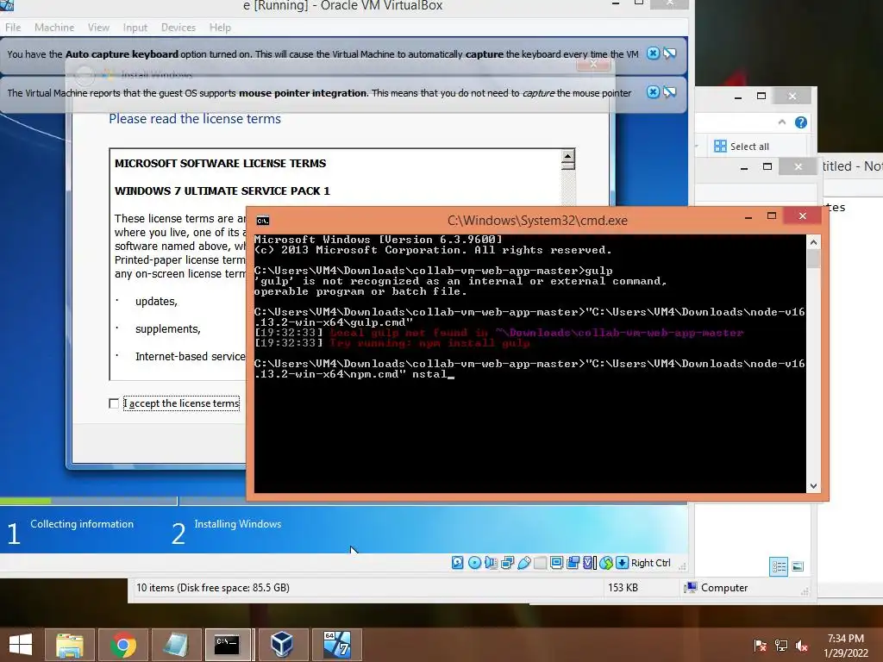The image size is (883, 662).
Task: Open Action Center flag in system tray
Action: click(761, 645)
